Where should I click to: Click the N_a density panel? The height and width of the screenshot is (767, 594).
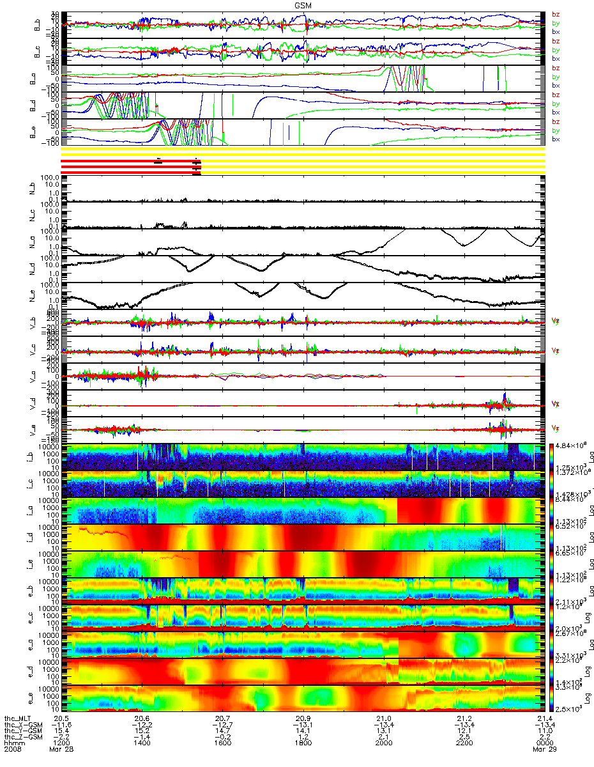point(303,242)
